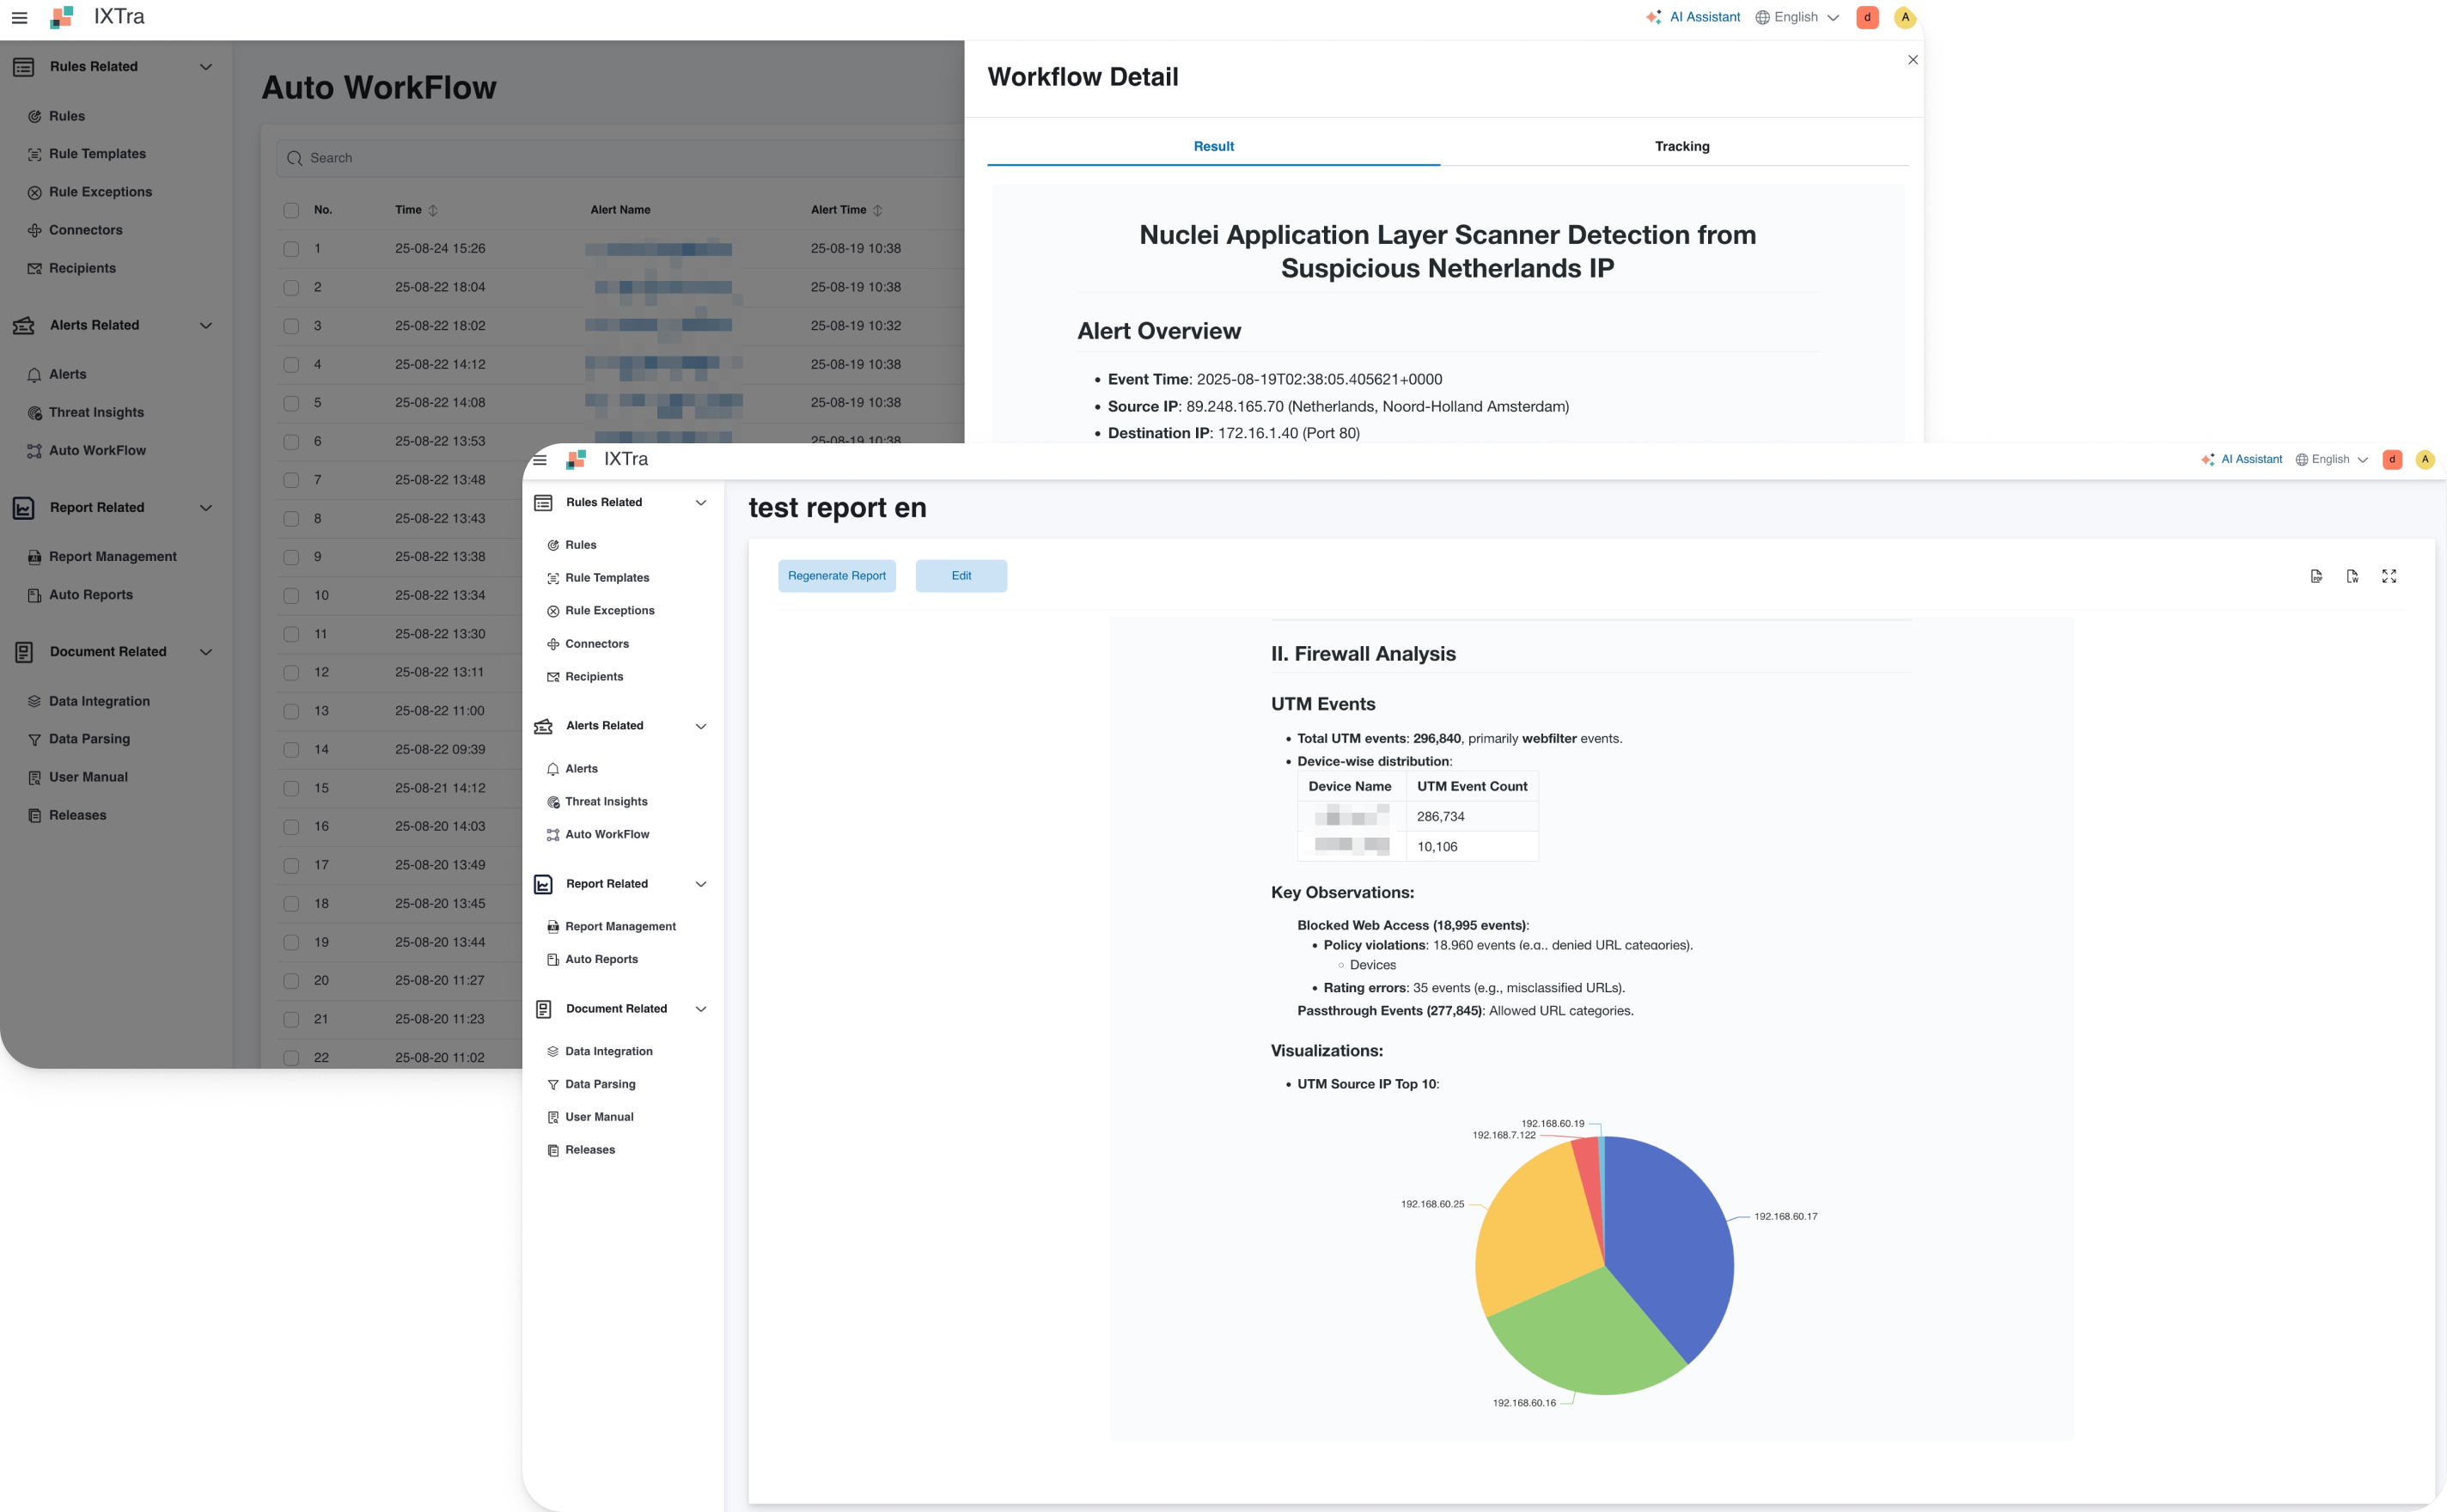Image resolution: width=2447 pixels, height=1512 pixels.
Task: Export the test report as PDF
Action: tap(2316, 576)
